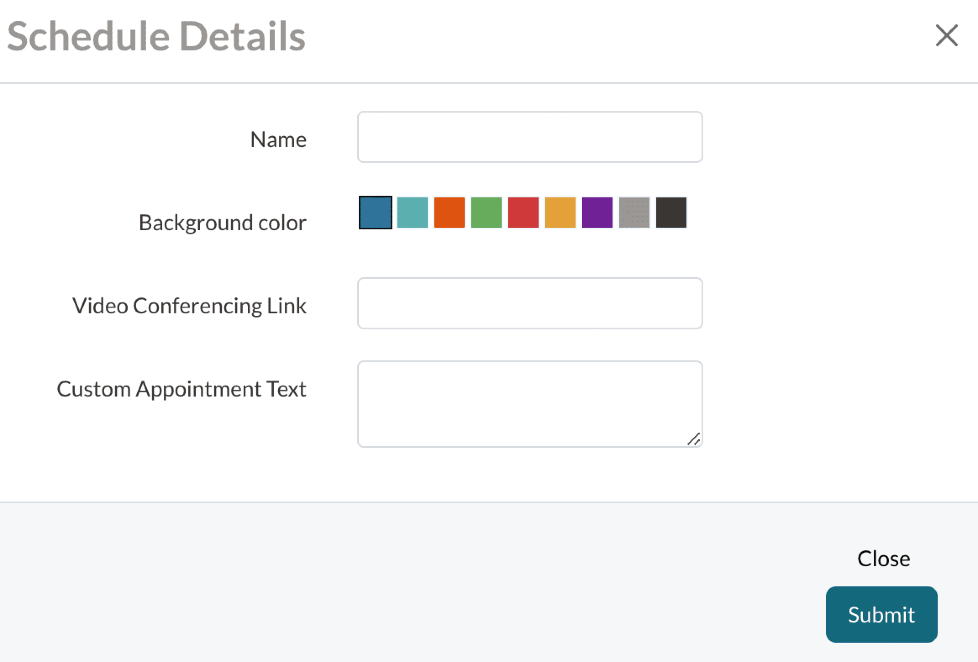
Task: Select the dark blue background color
Action: [x=376, y=213]
